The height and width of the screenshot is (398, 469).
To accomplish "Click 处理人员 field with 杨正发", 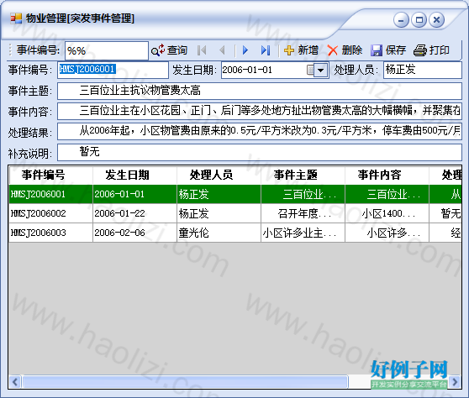I will [422, 70].
